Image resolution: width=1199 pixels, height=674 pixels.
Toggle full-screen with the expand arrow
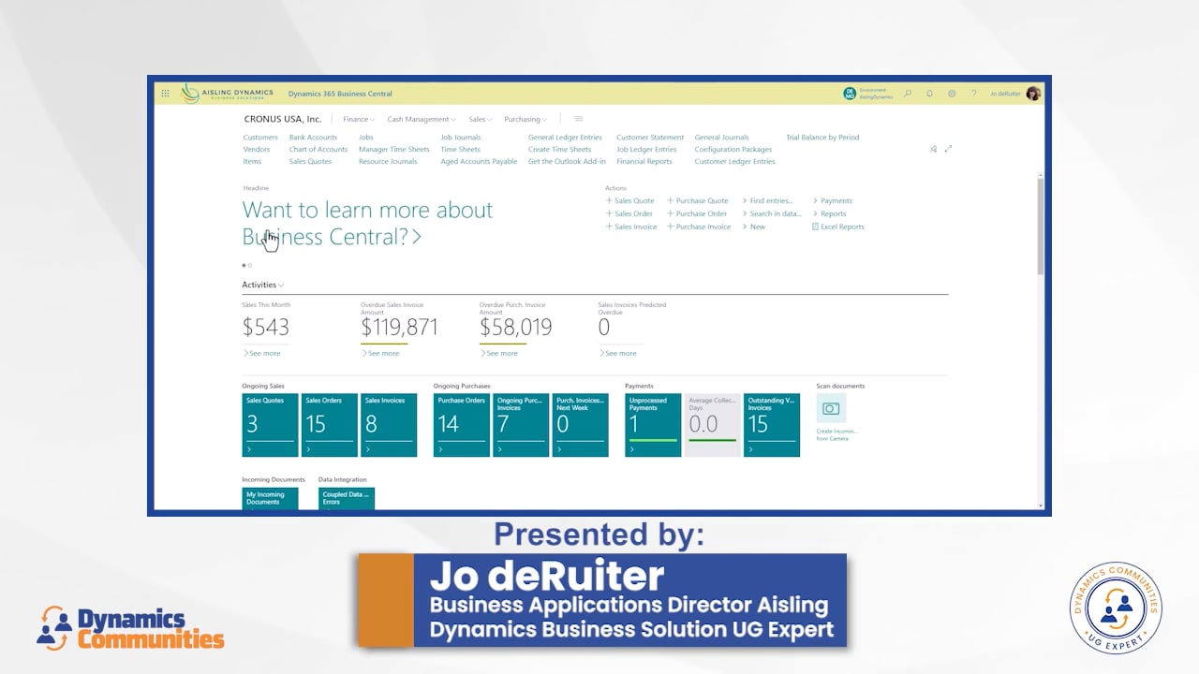(x=948, y=149)
